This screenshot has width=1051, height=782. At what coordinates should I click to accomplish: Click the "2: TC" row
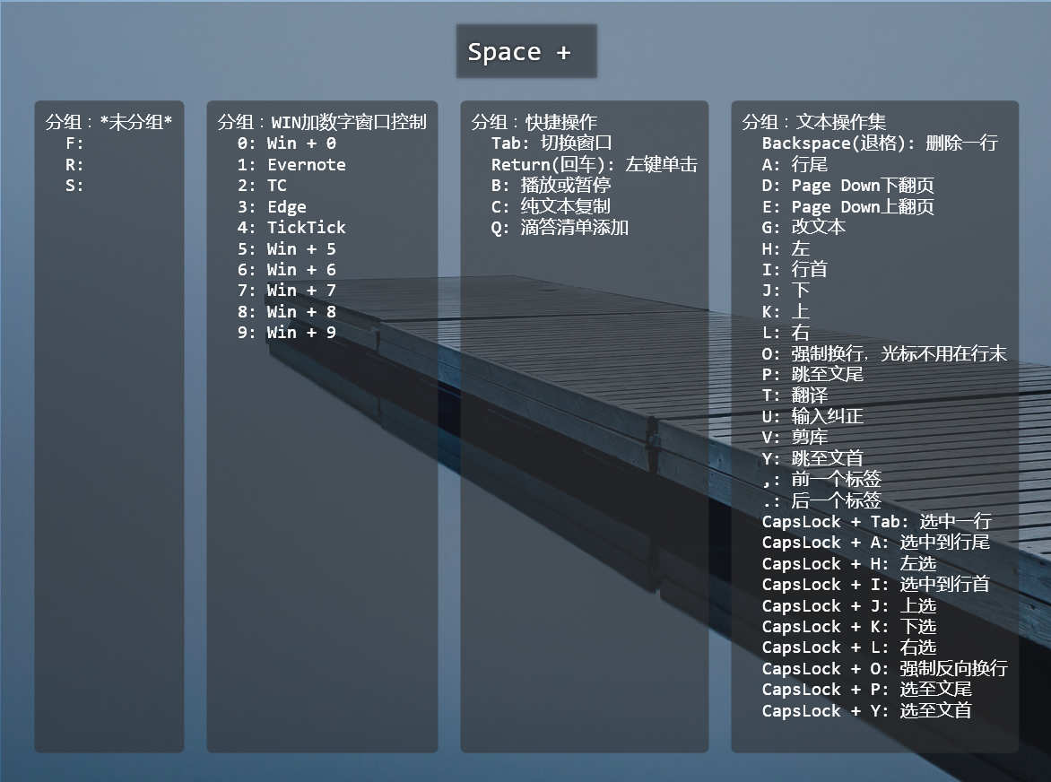[x=262, y=186]
